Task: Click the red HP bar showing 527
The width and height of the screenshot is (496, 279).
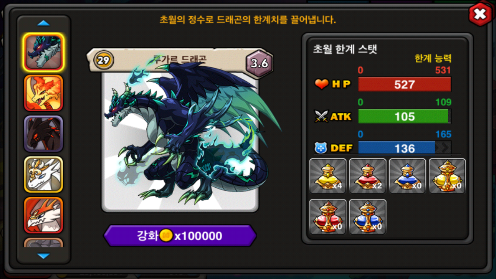Action: [x=405, y=84]
